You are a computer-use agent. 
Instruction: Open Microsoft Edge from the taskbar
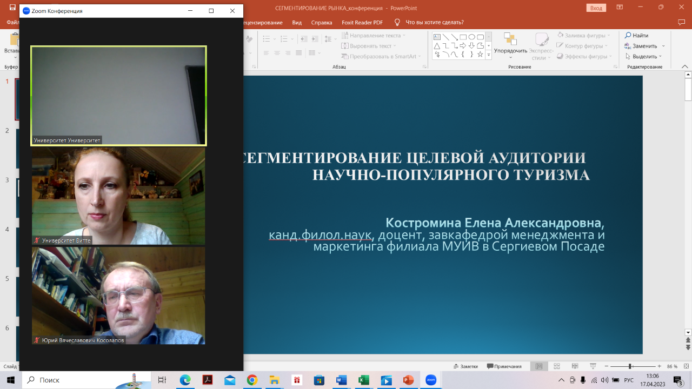[185, 380]
